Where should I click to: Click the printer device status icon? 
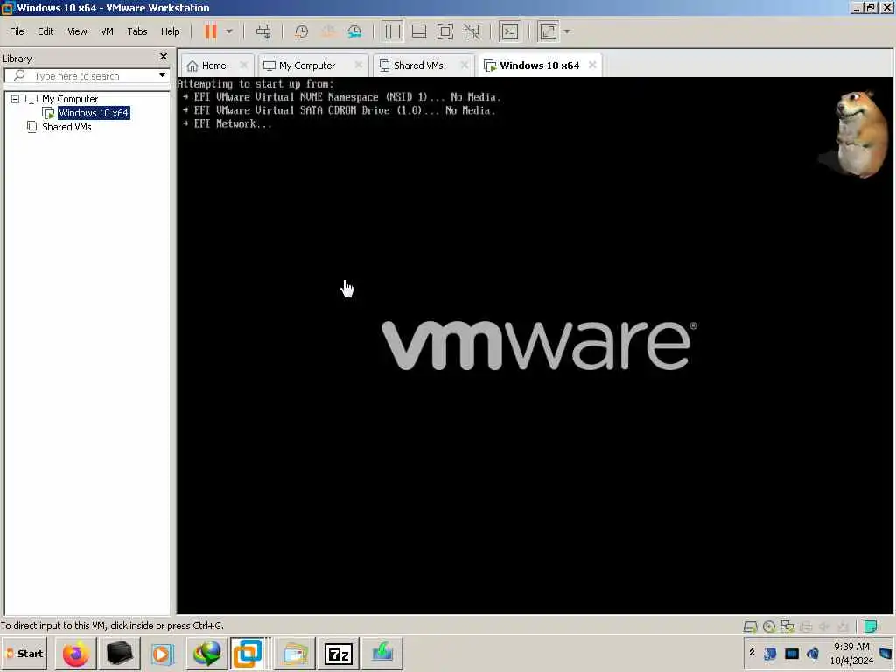806,626
